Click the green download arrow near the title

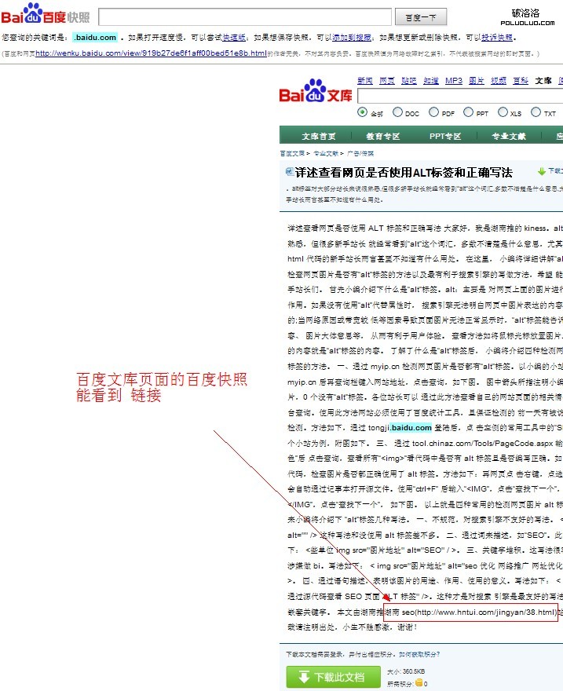pyautogui.click(x=542, y=170)
